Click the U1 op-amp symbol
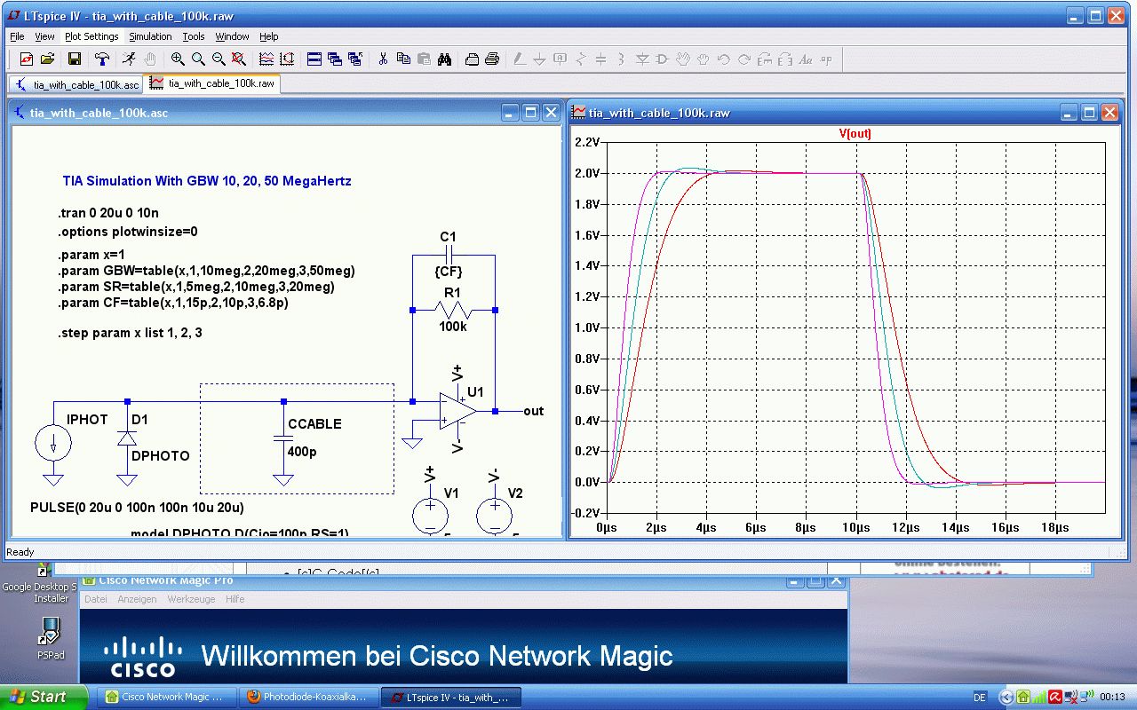The image size is (1137, 710). (x=457, y=411)
